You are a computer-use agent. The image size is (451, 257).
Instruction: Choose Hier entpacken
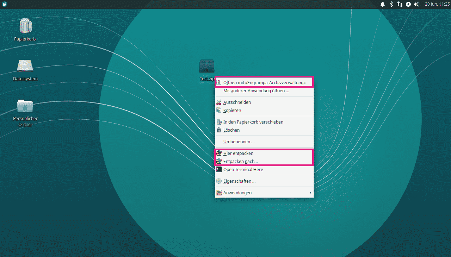coord(264,153)
